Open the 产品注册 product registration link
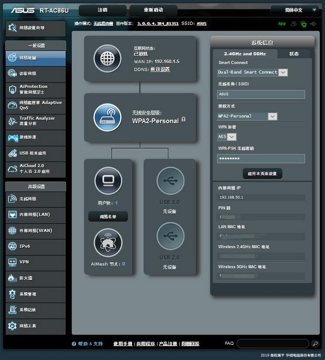 pos(168,344)
